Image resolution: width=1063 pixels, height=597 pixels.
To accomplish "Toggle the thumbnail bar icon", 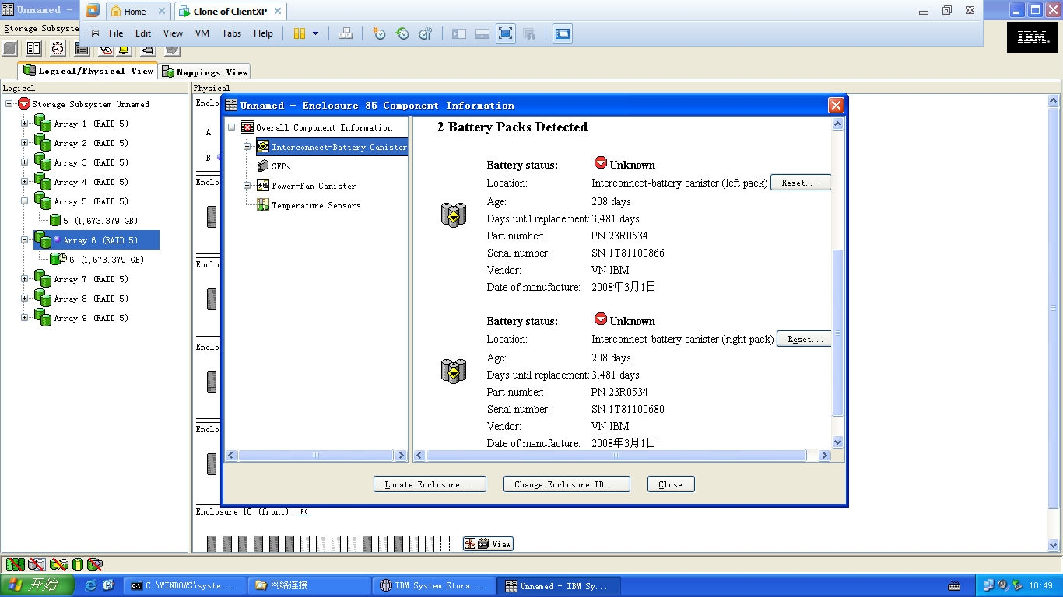I will pyautogui.click(x=482, y=33).
